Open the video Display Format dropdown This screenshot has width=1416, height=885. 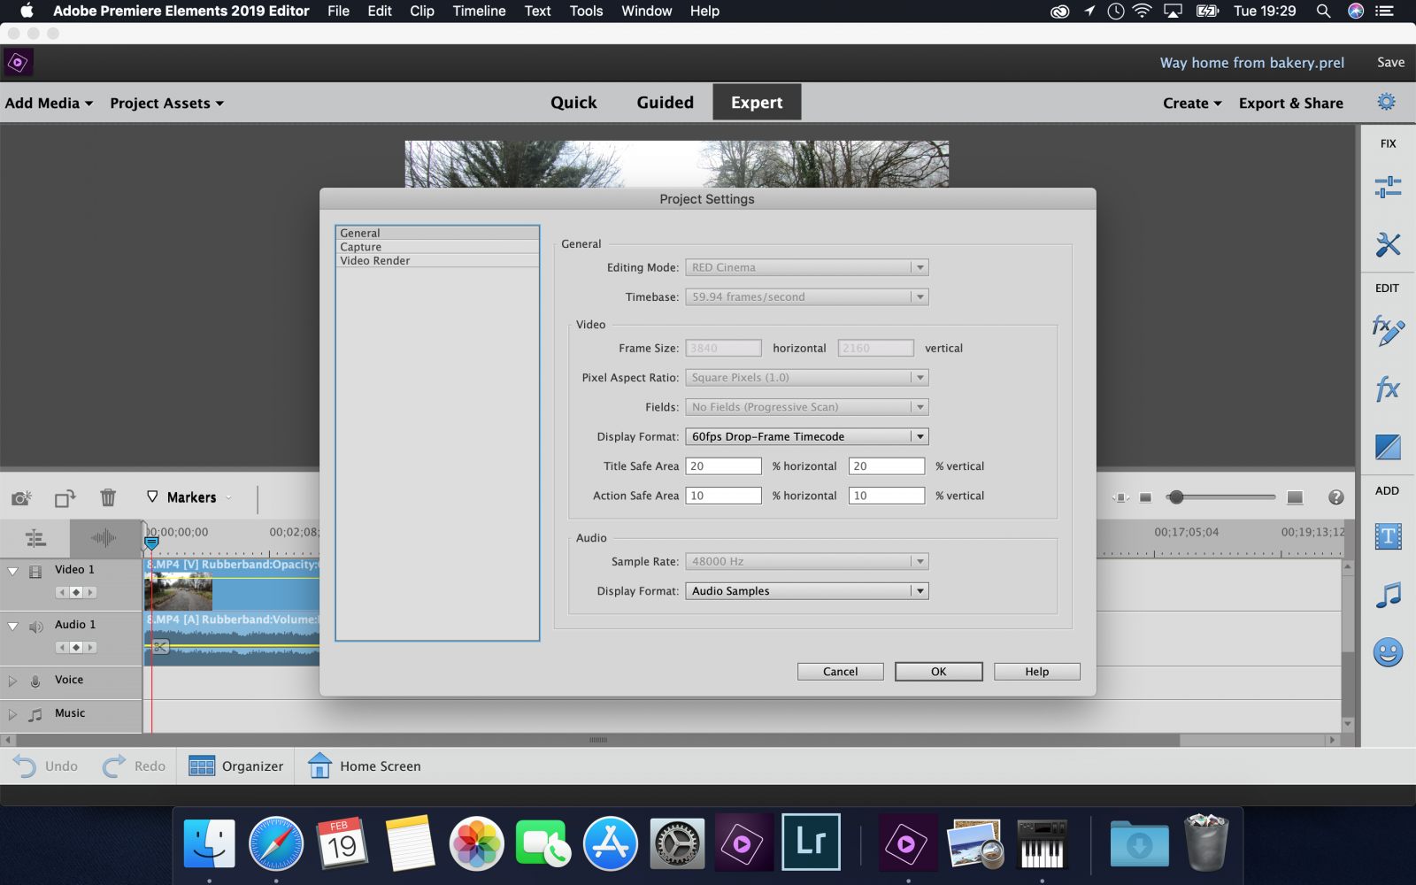click(807, 436)
